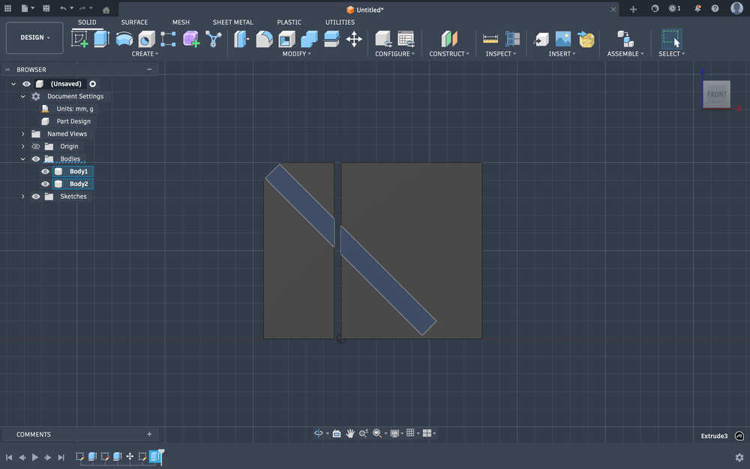Click the Insert Mesh icon
750x469 pixels.
[x=586, y=39]
